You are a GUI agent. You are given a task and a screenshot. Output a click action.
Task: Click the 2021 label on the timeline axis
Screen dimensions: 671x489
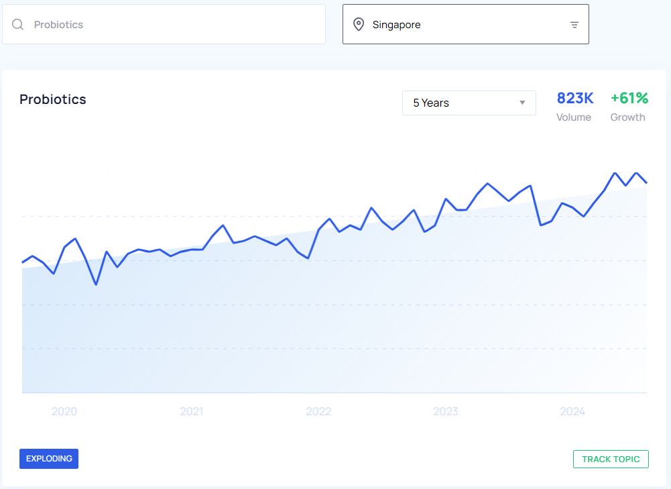pyautogui.click(x=192, y=411)
